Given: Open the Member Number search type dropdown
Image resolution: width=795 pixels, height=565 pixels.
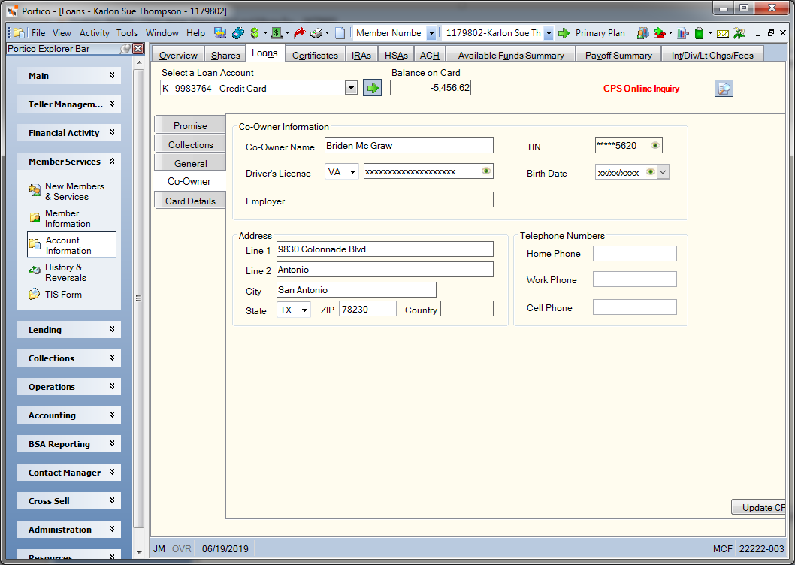Looking at the screenshot, I should pyautogui.click(x=431, y=33).
